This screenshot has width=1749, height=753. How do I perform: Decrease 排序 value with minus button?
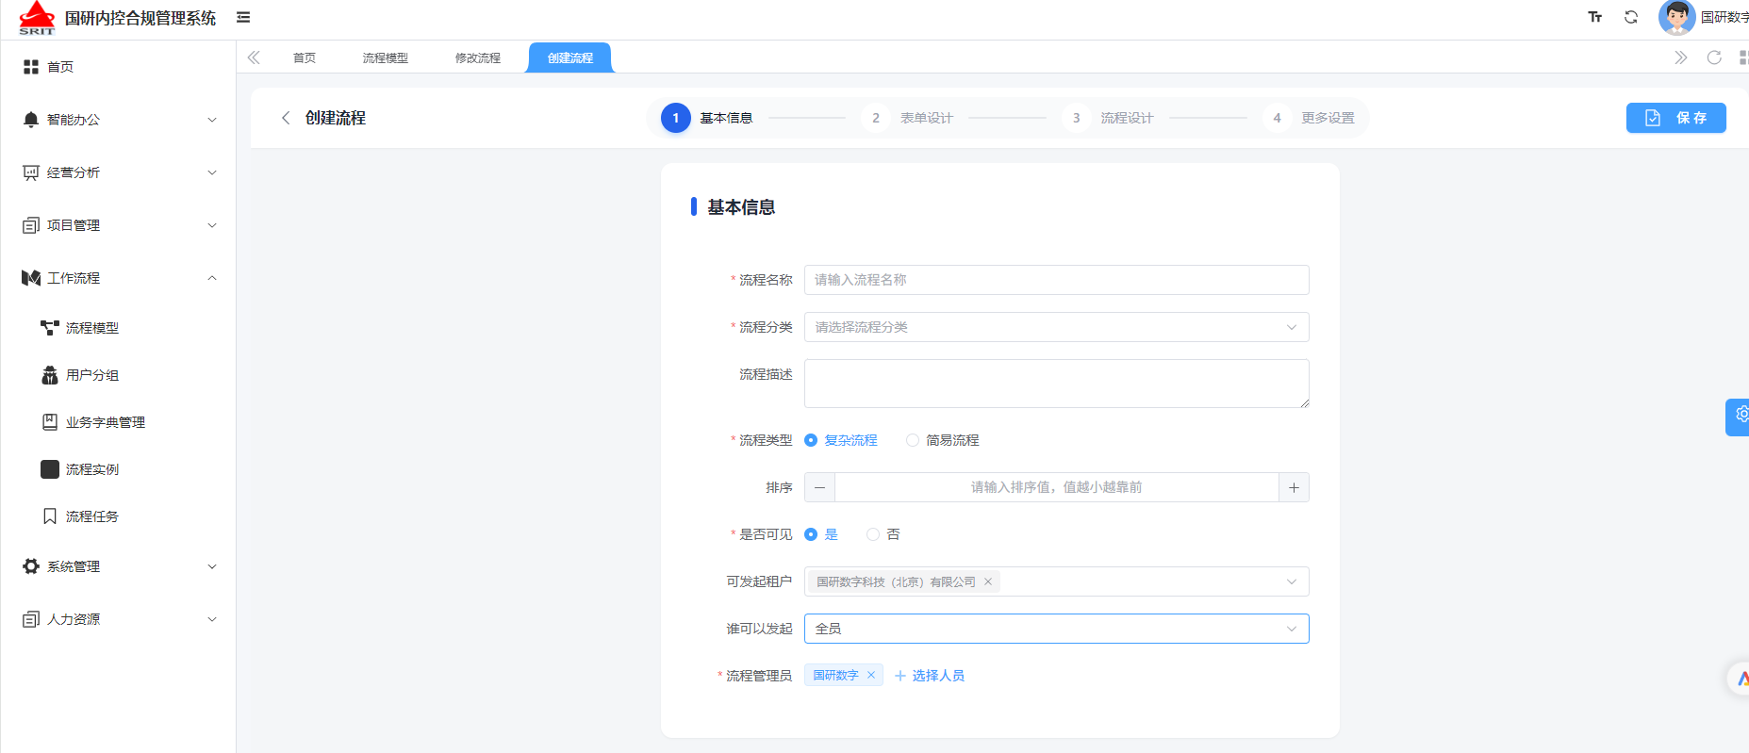click(819, 487)
